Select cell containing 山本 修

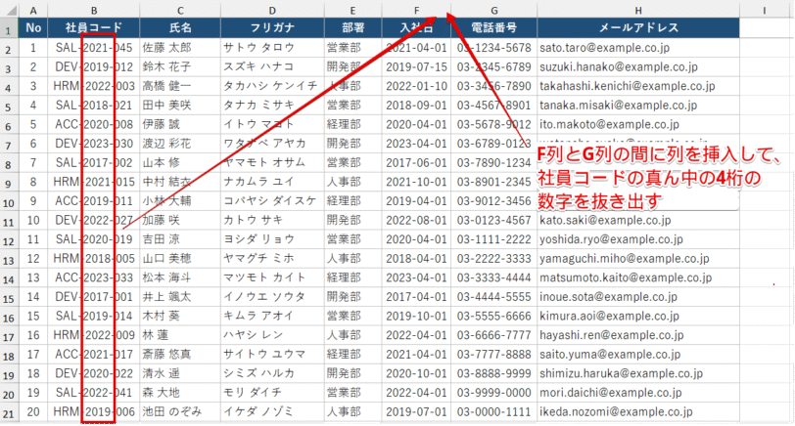pyautogui.click(x=180, y=163)
